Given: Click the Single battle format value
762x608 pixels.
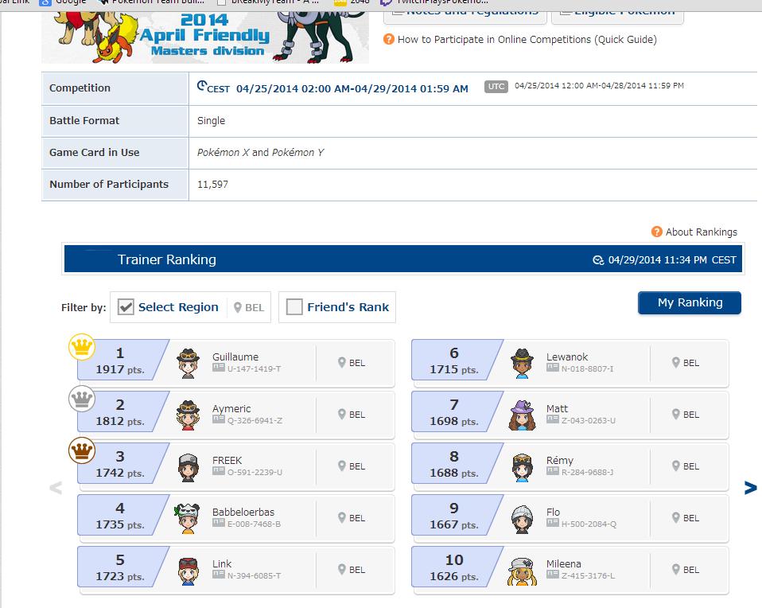Looking at the screenshot, I should [x=211, y=121].
